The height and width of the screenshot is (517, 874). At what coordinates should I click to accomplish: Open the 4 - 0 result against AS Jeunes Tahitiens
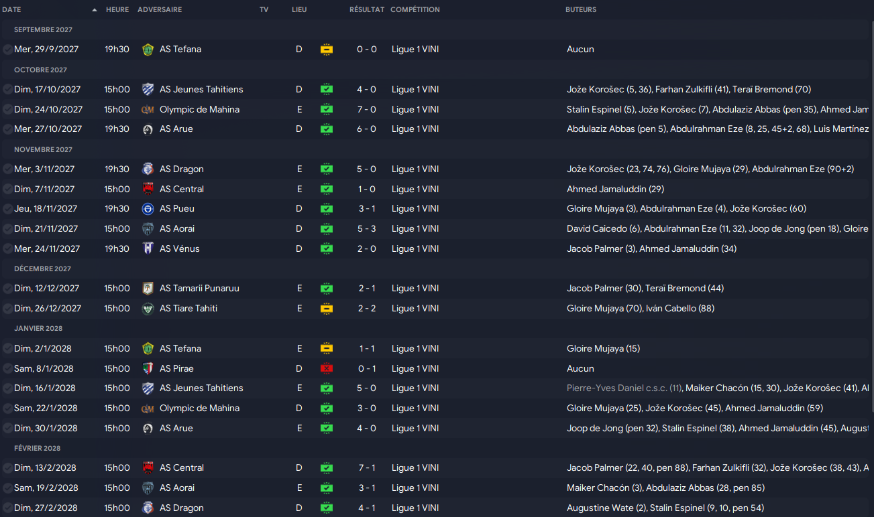click(x=367, y=89)
